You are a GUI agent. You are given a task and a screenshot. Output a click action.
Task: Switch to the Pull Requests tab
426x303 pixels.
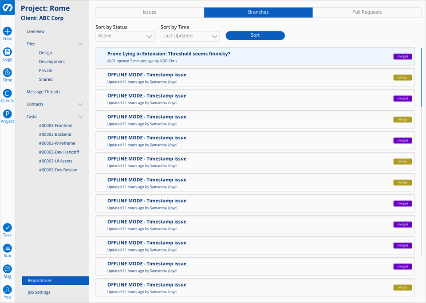point(367,12)
